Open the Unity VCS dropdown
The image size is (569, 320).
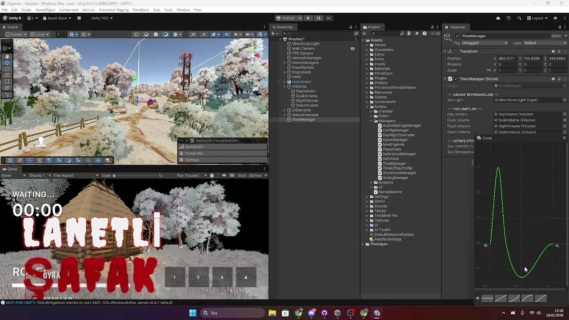[x=102, y=18]
